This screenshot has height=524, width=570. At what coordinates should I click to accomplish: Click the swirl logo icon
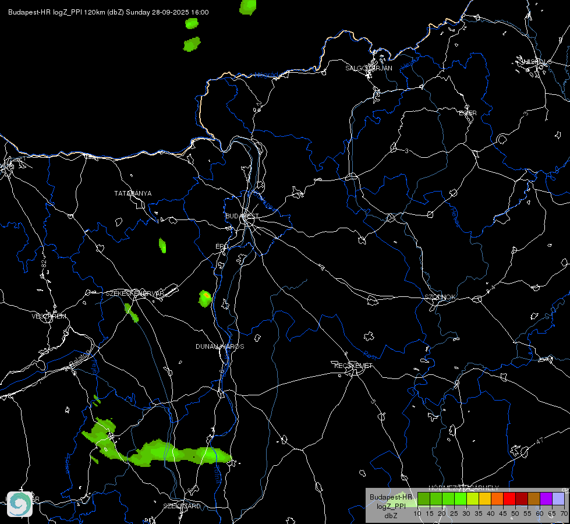(x=20, y=504)
